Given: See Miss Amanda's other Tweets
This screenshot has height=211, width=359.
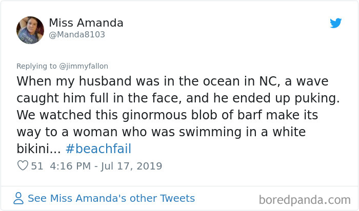Looking at the screenshot, I should pyautogui.click(x=111, y=198).
